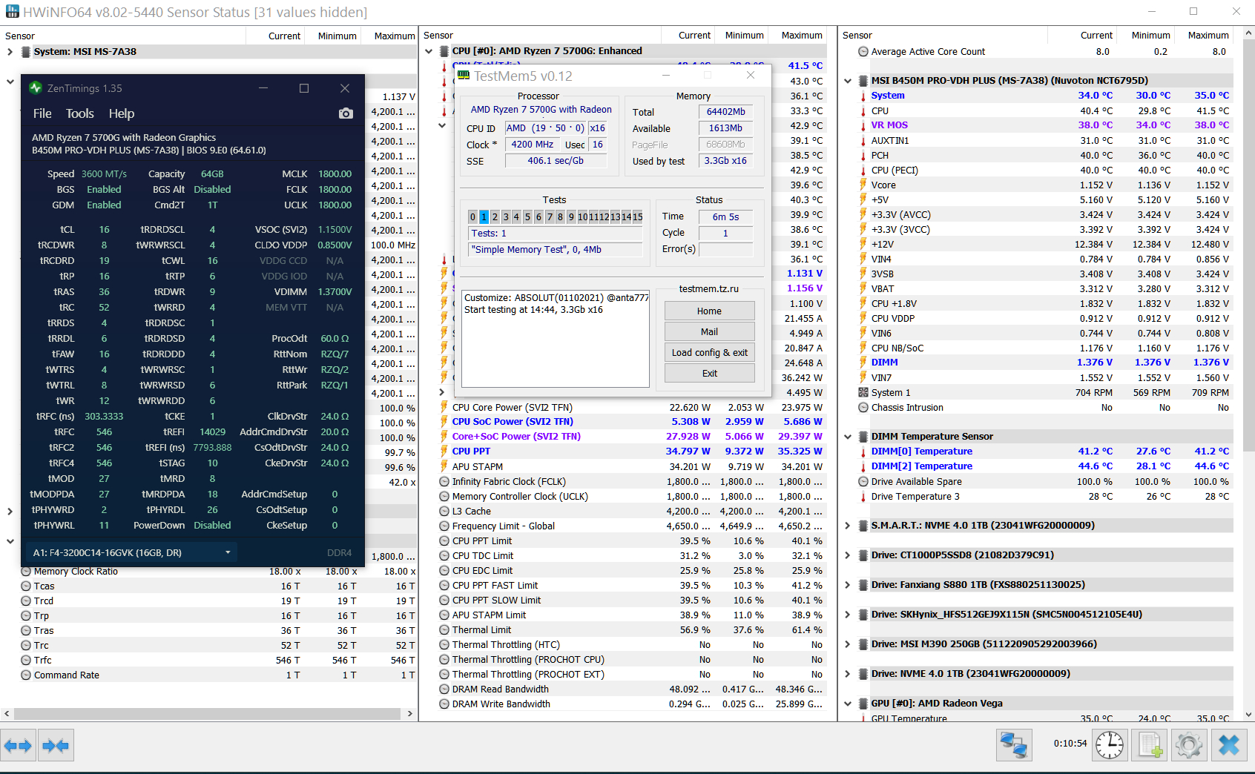Collapse the CPU AMD Ryzen 7 5700G Enhanced group
Image resolution: width=1255 pixels, height=774 pixels.
pos(429,51)
